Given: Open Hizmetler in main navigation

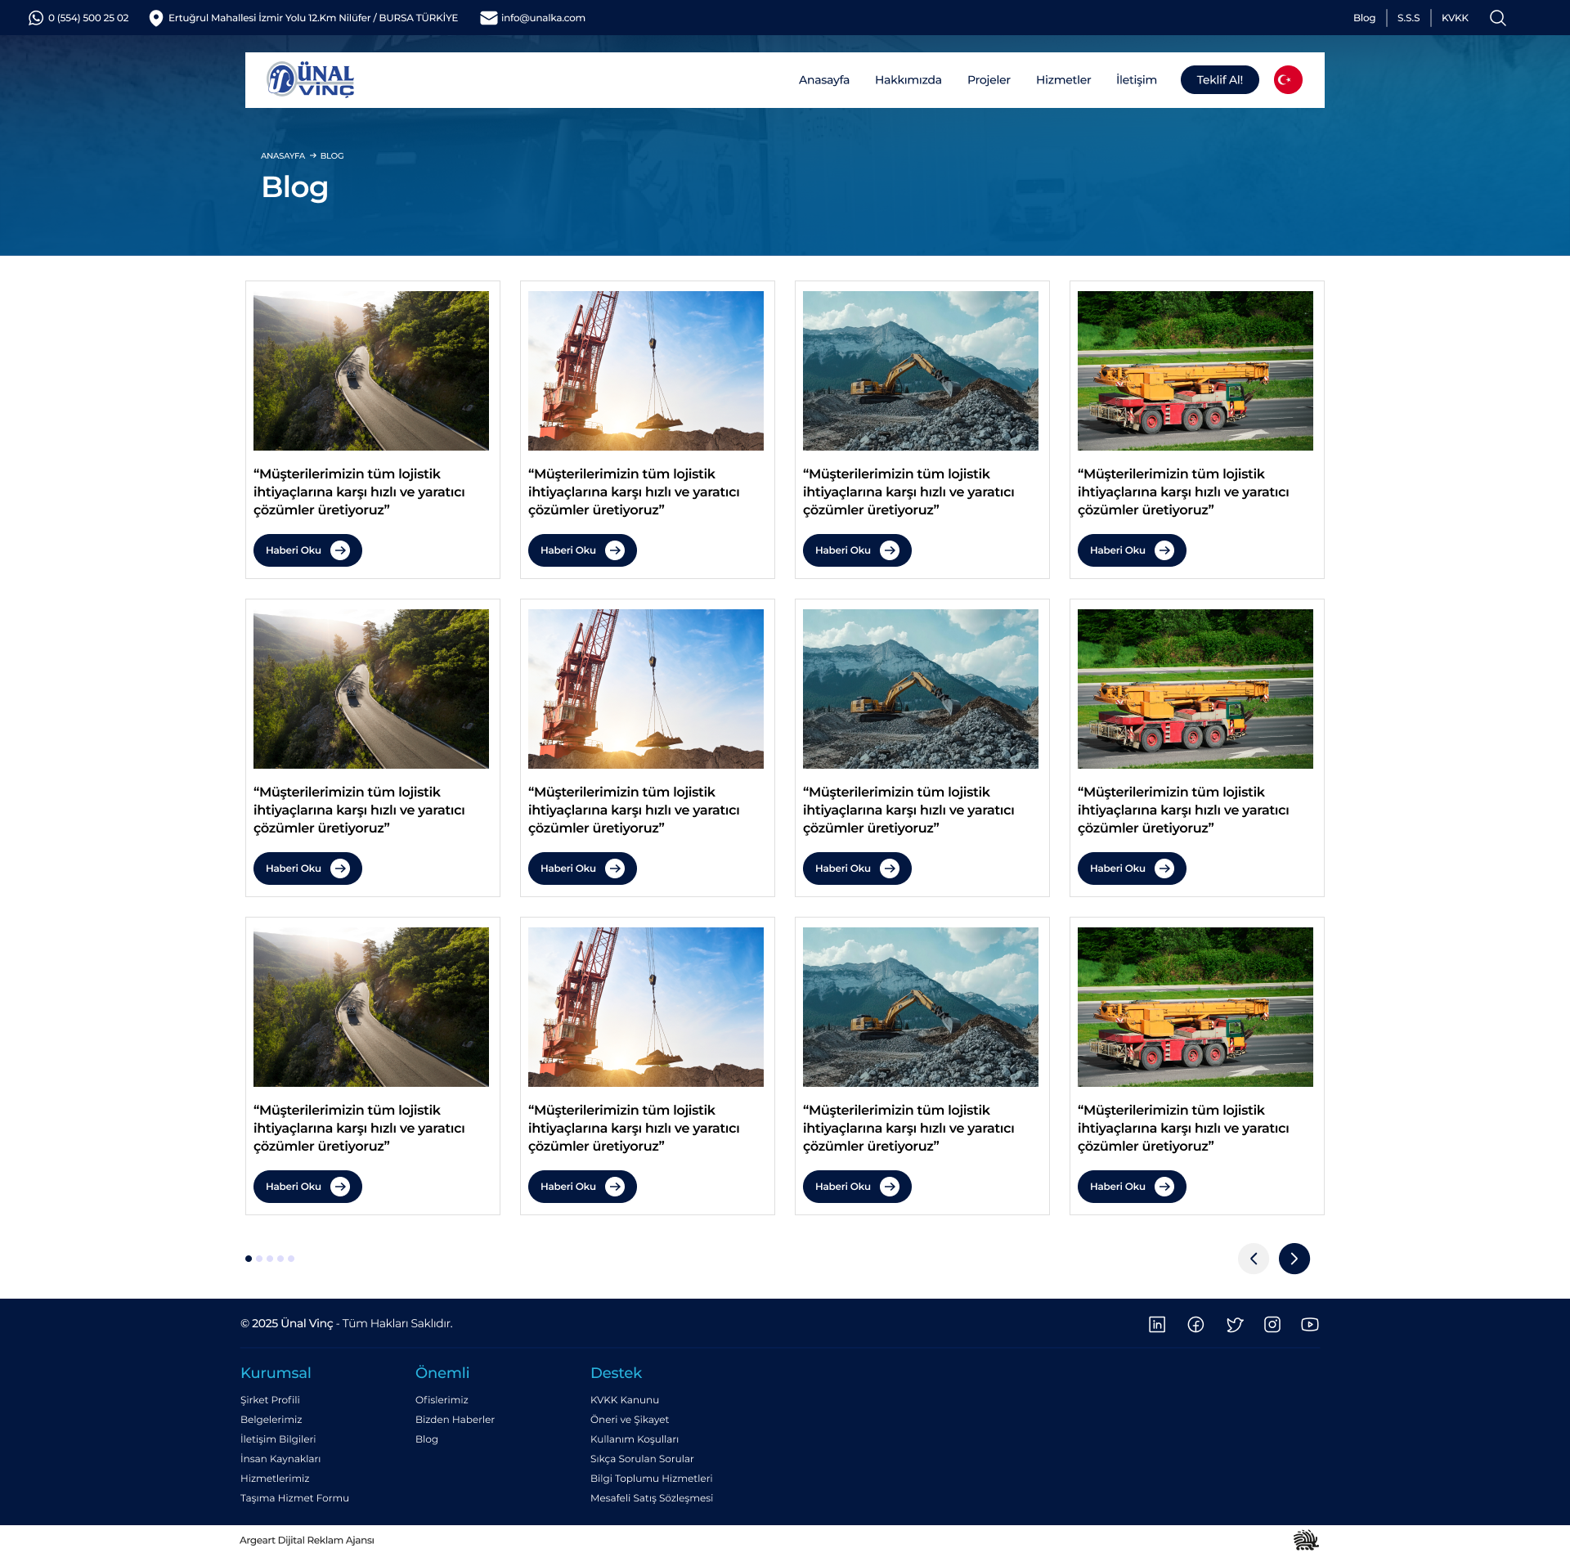Looking at the screenshot, I should click(1062, 80).
